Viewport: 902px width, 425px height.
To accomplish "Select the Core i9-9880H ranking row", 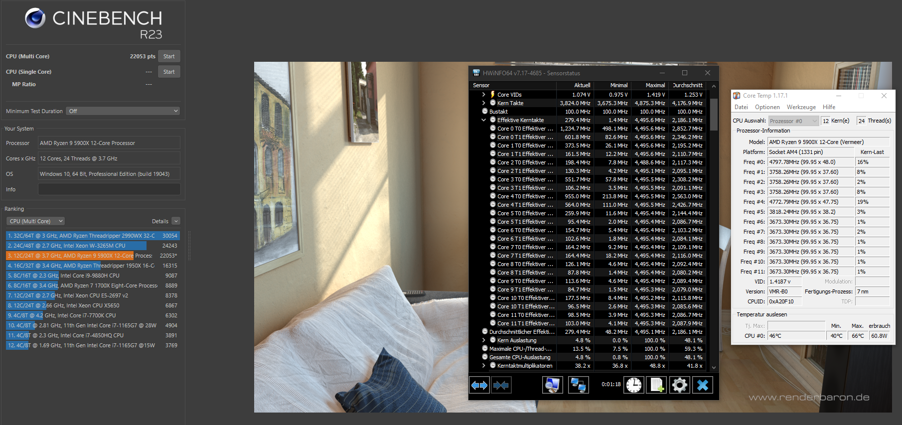I will click(x=93, y=276).
